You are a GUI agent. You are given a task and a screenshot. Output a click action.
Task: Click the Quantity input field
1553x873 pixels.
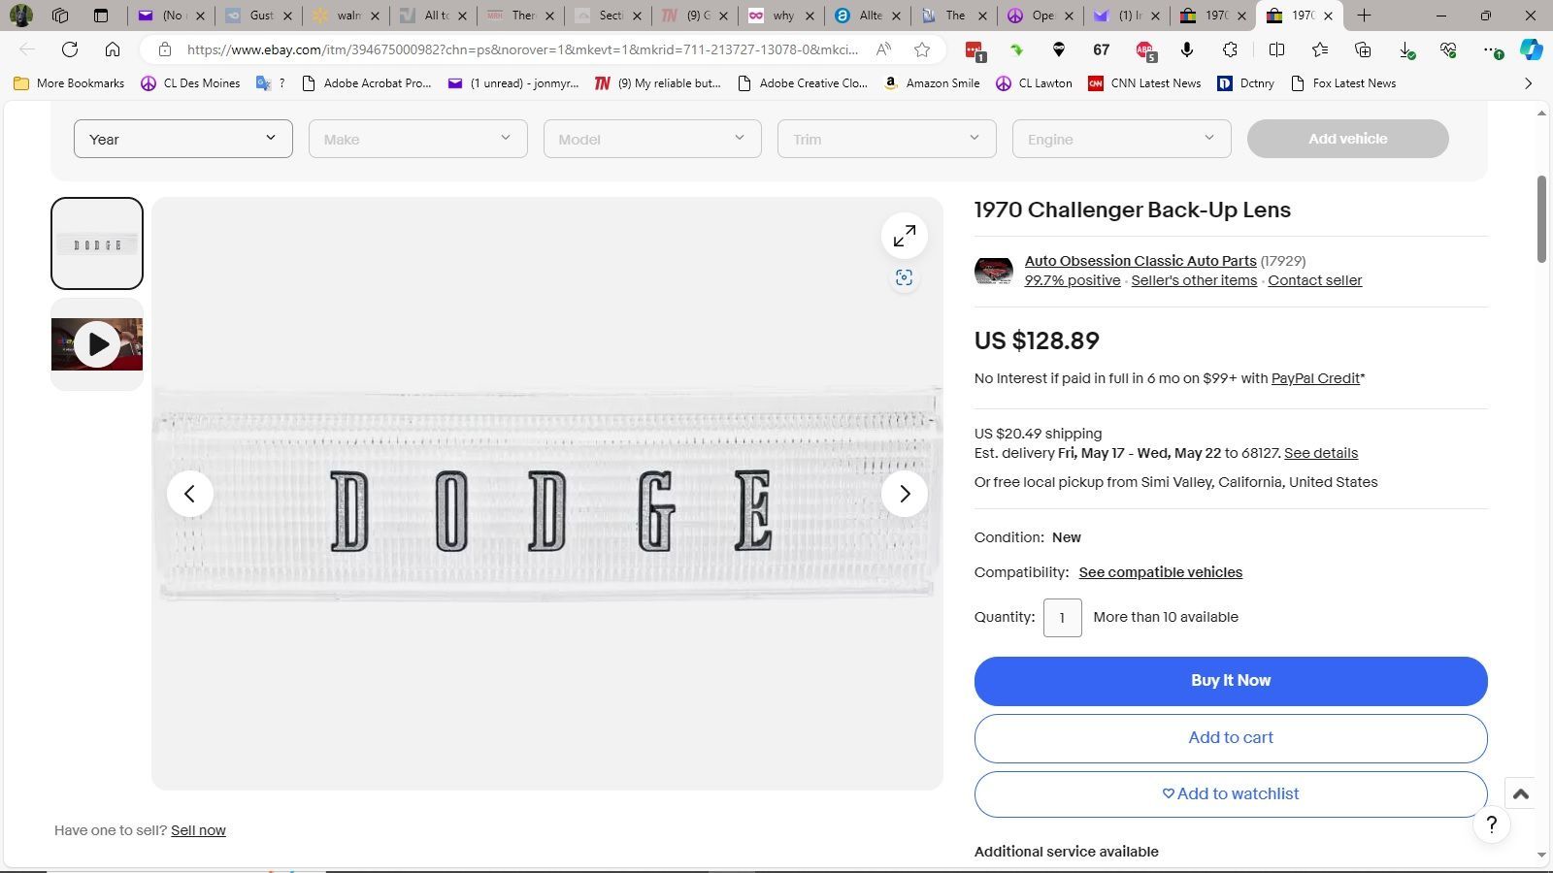pos(1062,618)
